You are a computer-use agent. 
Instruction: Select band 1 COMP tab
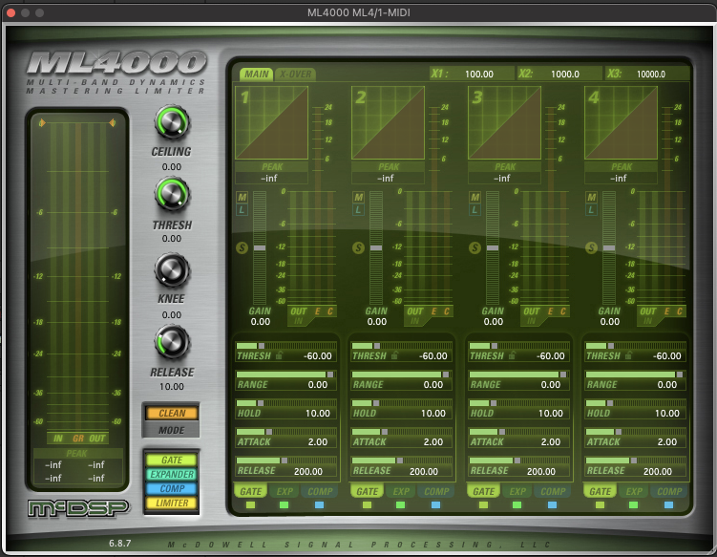click(320, 491)
